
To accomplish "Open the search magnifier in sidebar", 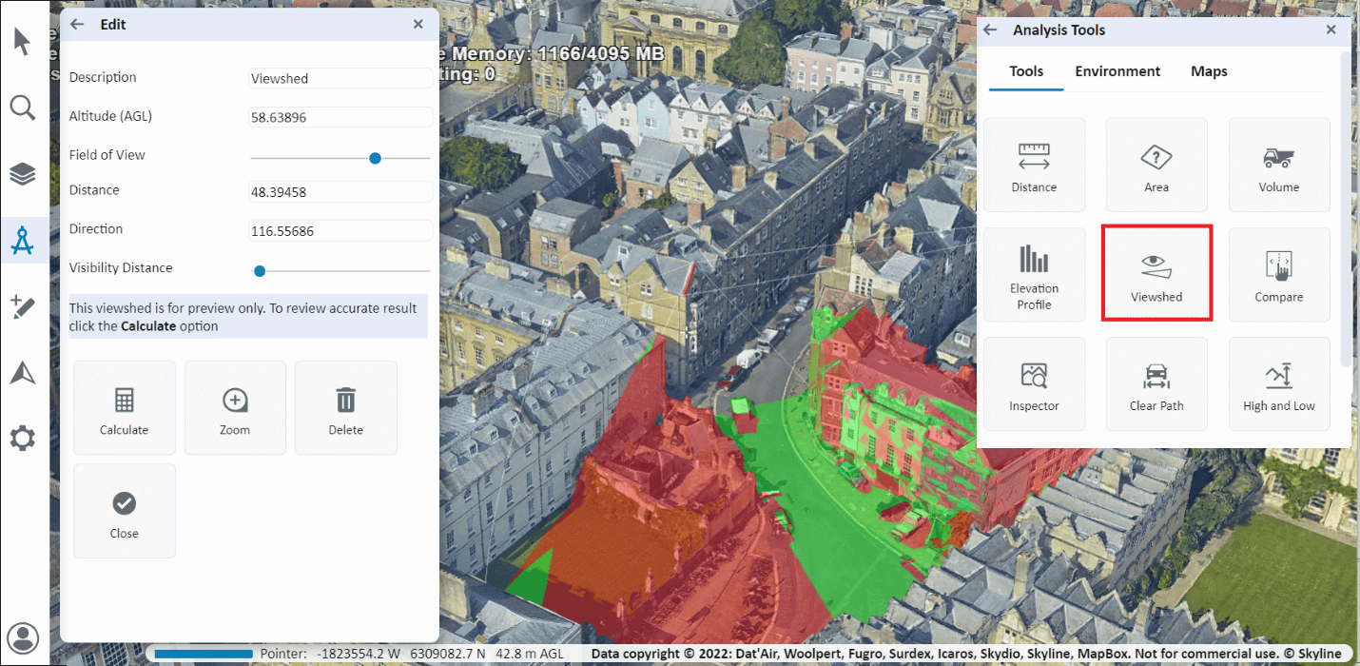I will tap(23, 107).
